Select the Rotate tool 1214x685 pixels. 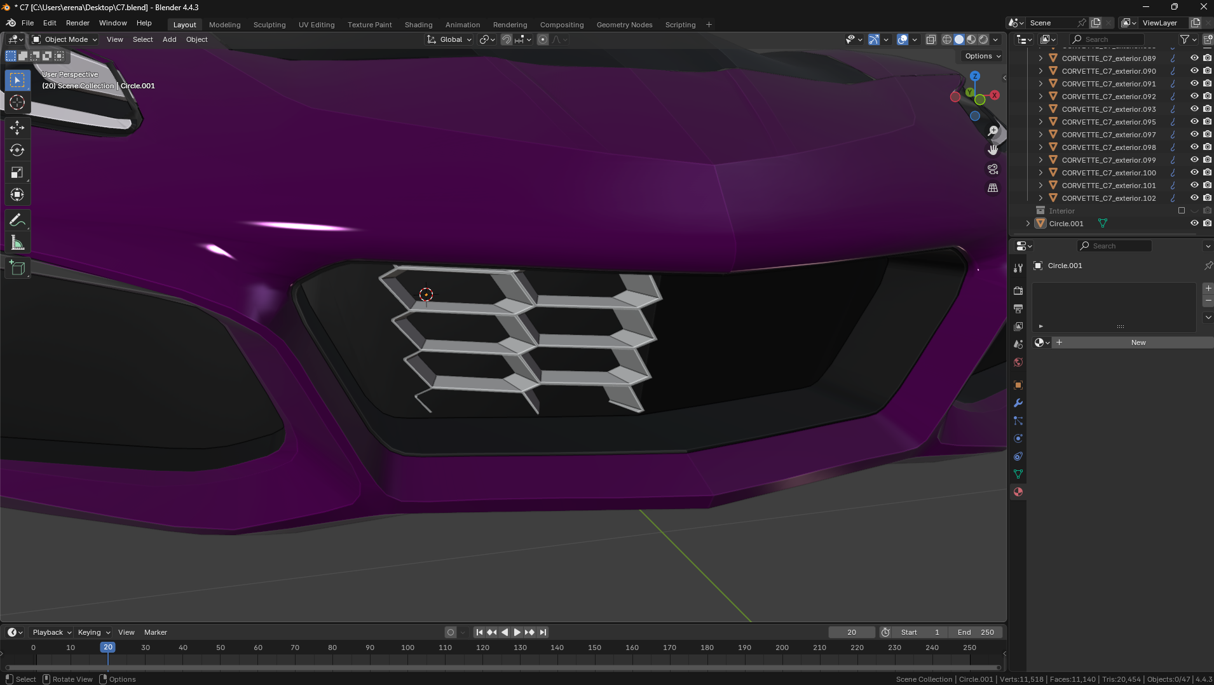tap(17, 150)
